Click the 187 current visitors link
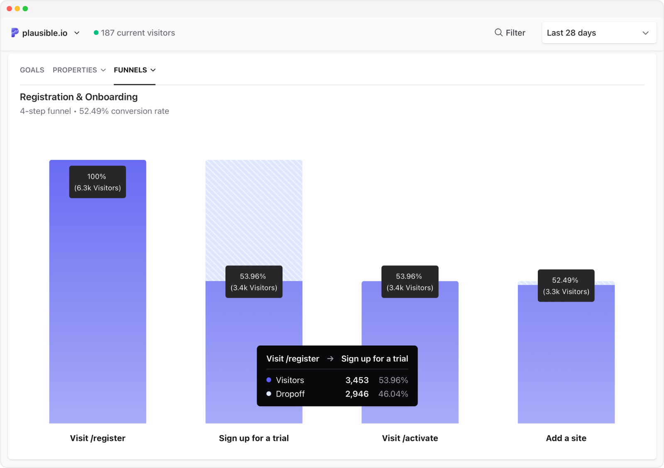The height and width of the screenshot is (468, 664). (138, 33)
